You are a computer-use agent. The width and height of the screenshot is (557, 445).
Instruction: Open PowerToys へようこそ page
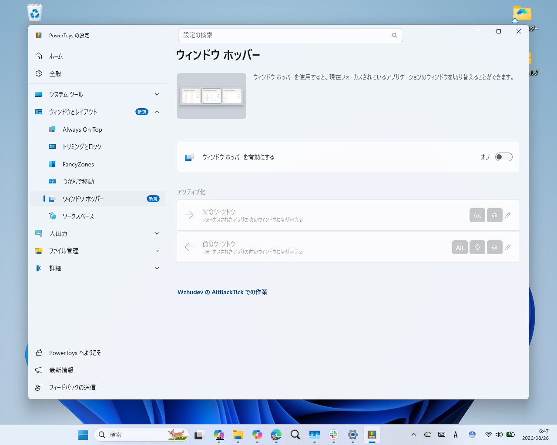[98, 353]
